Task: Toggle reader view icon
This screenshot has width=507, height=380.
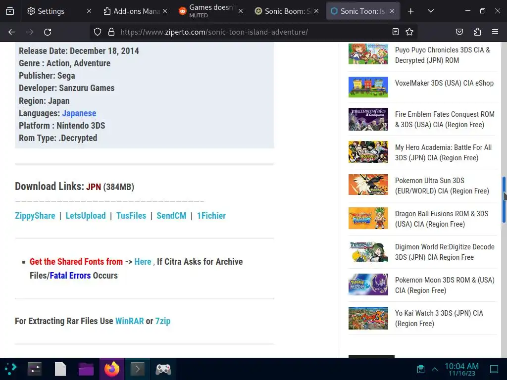Action: [396, 32]
